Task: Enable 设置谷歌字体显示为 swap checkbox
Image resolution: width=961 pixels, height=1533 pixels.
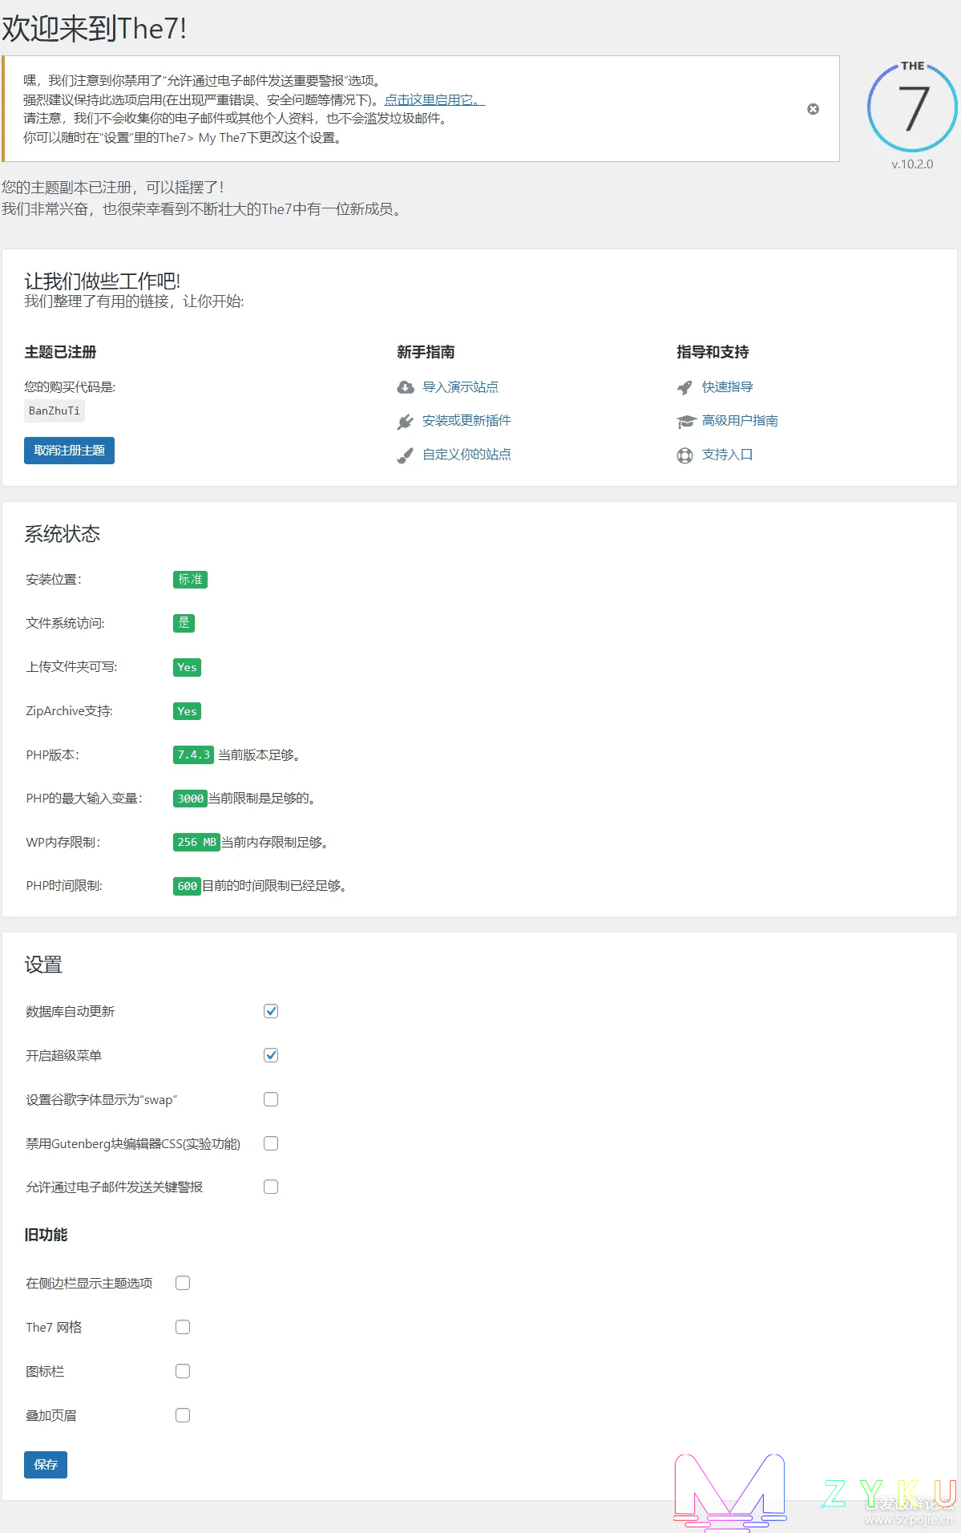Action: (x=271, y=1099)
